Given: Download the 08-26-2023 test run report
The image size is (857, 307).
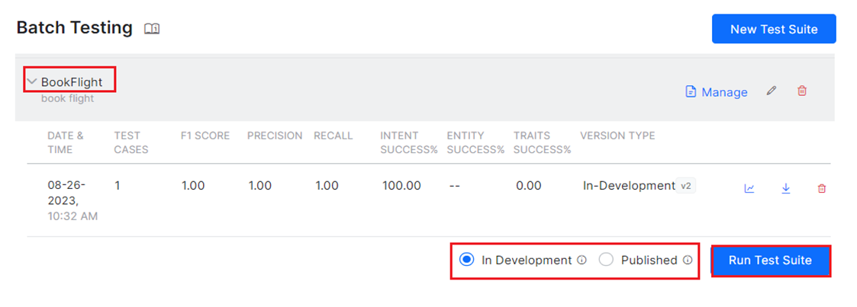Looking at the screenshot, I should pos(785,188).
